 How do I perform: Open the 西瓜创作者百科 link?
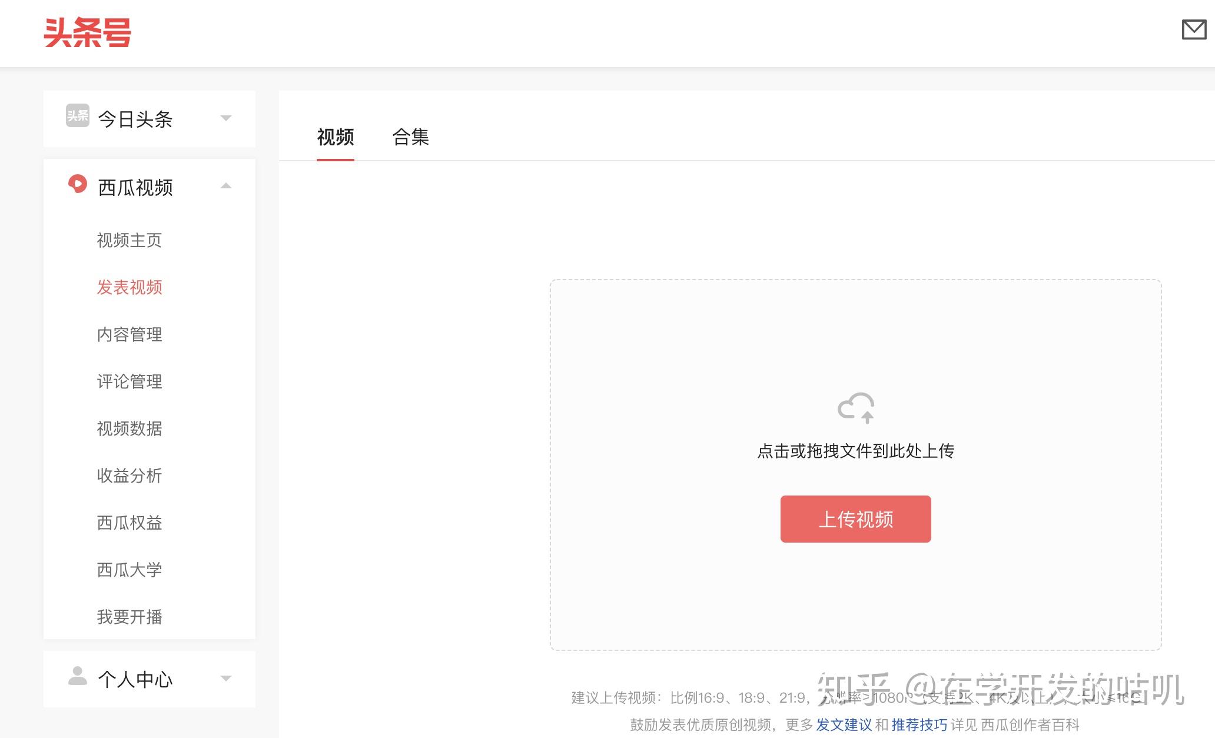tap(1030, 725)
